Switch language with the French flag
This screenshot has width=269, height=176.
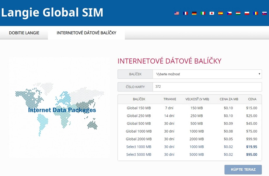185,13
